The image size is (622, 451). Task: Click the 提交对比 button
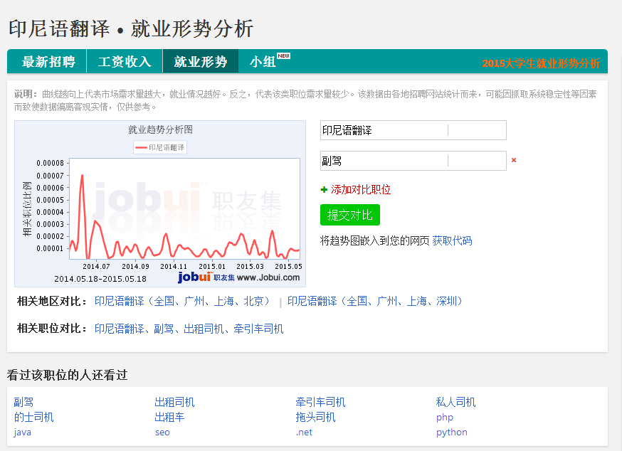[350, 215]
